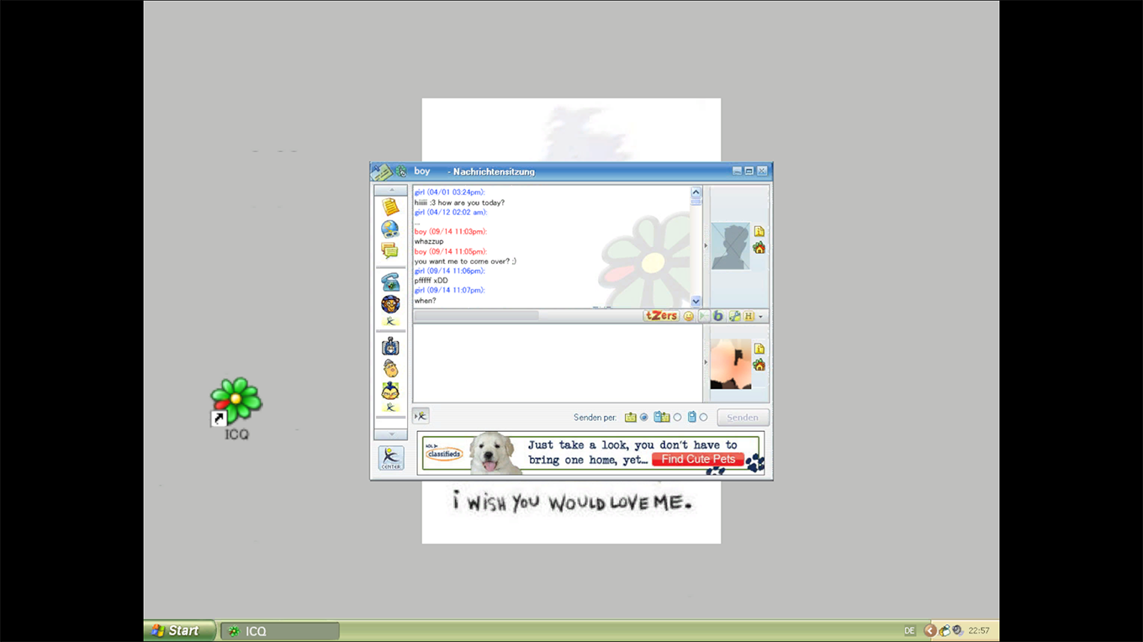The width and height of the screenshot is (1143, 642).
Task: Click the 'pfffff xDD' message text
Action: 431,281
